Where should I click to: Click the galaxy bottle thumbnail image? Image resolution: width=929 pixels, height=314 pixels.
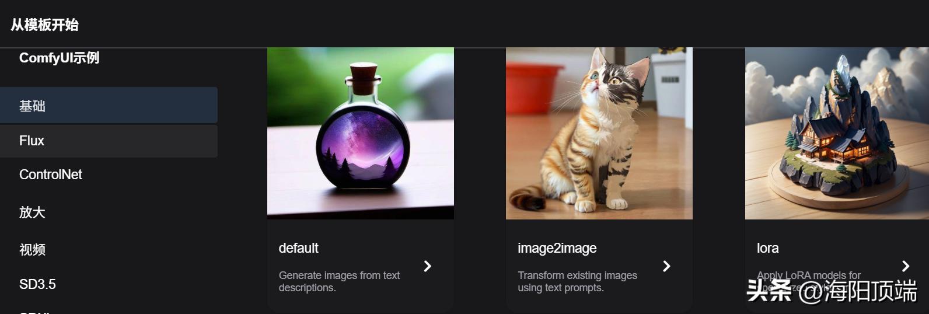(x=361, y=133)
